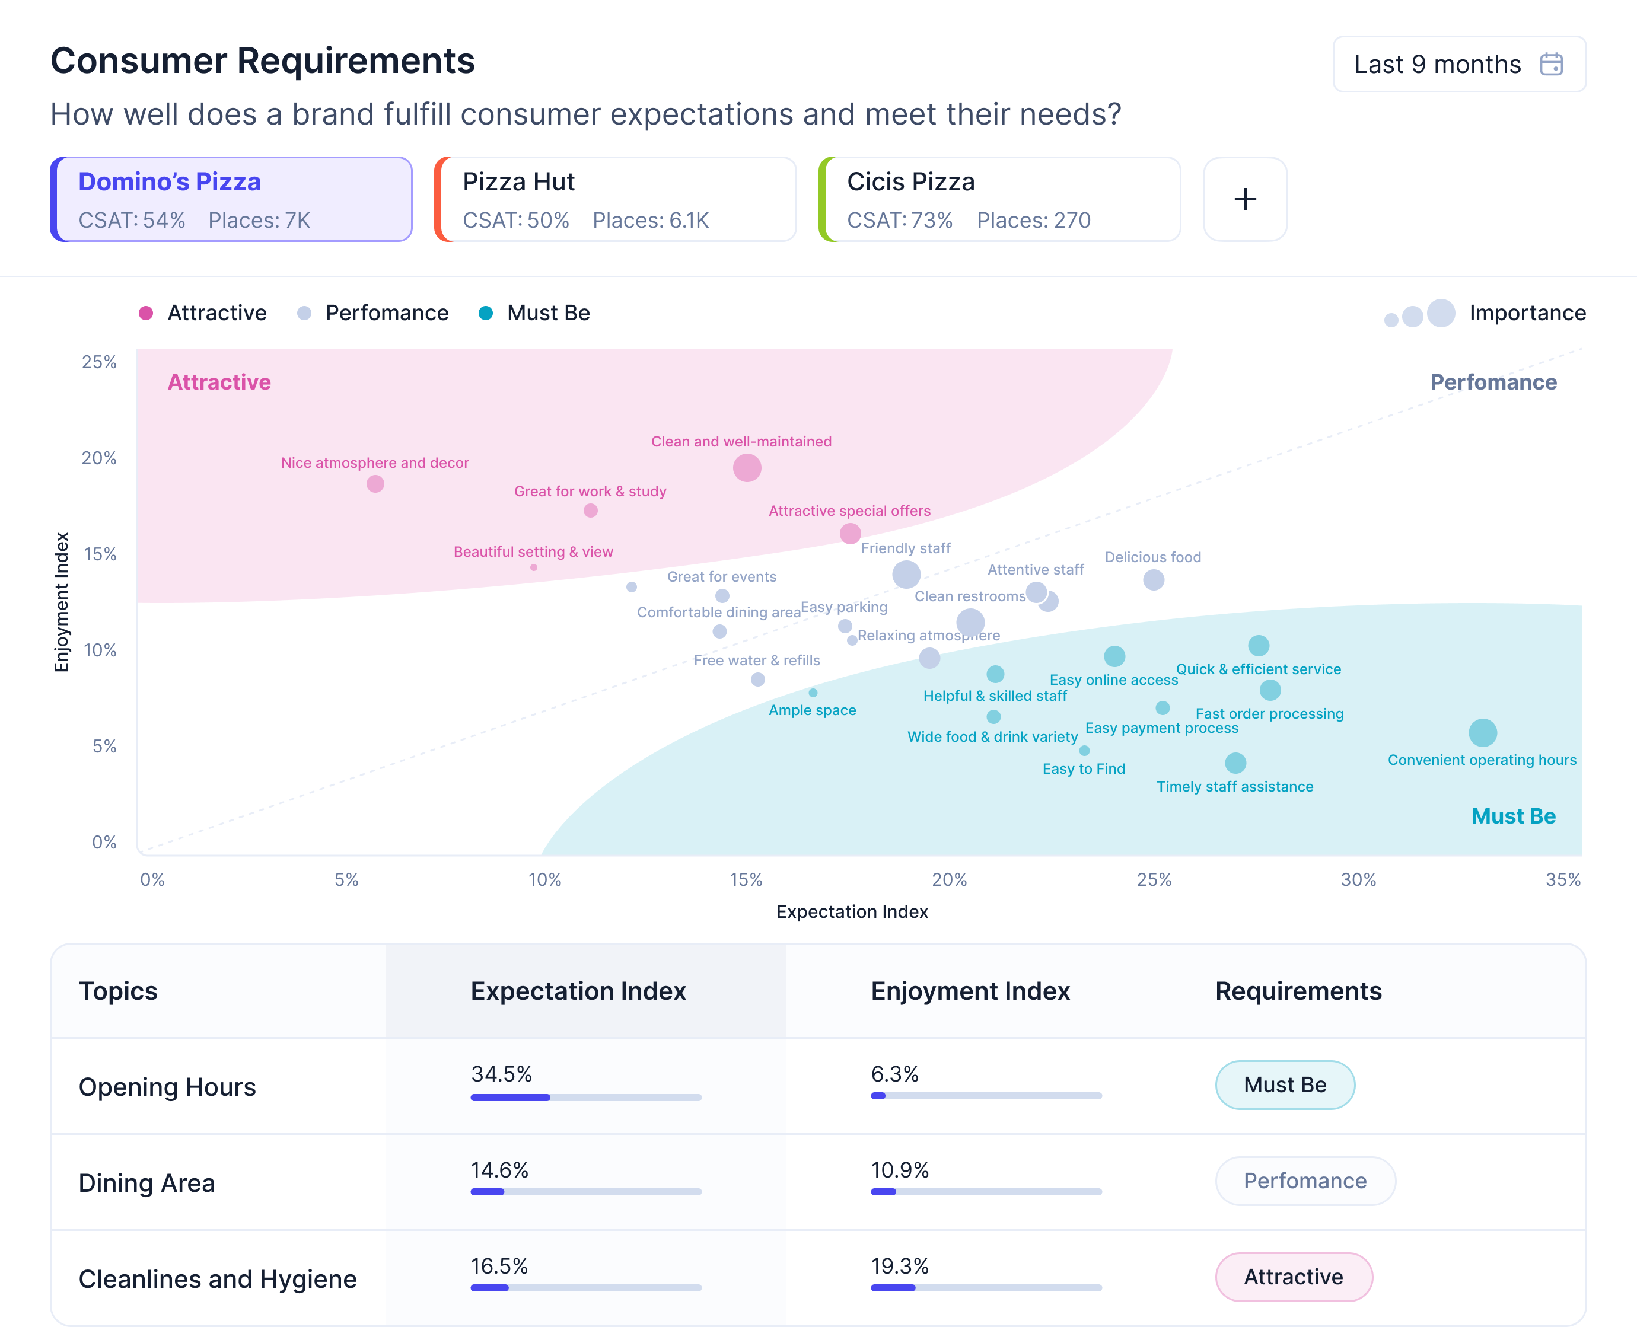The image size is (1637, 1327).
Task: Toggle the Attractive legend item
Action: (x=203, y=312)
